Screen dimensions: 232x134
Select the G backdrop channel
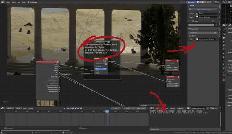[x=208, y=2]
